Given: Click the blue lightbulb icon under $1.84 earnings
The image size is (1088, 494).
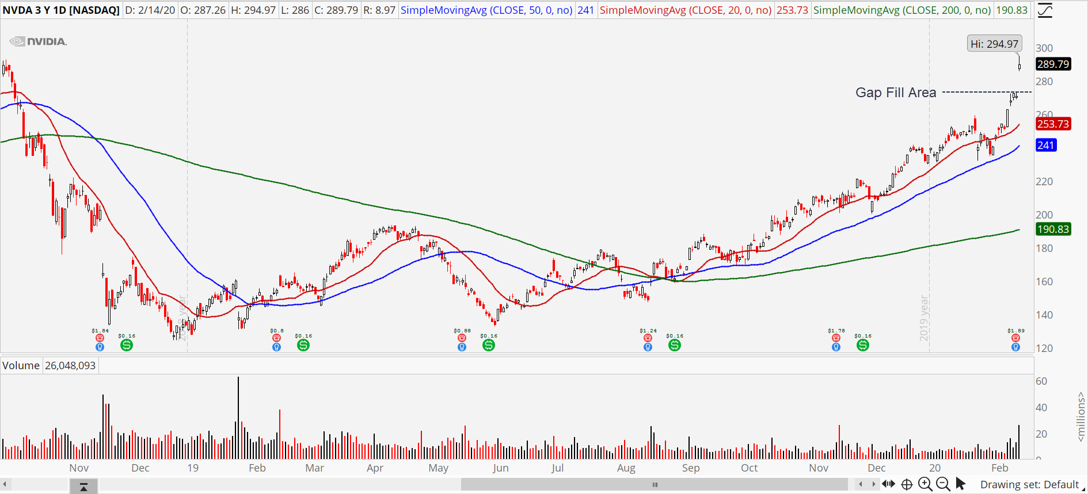Looking at the screenshot, I should [x=100, y=347].
